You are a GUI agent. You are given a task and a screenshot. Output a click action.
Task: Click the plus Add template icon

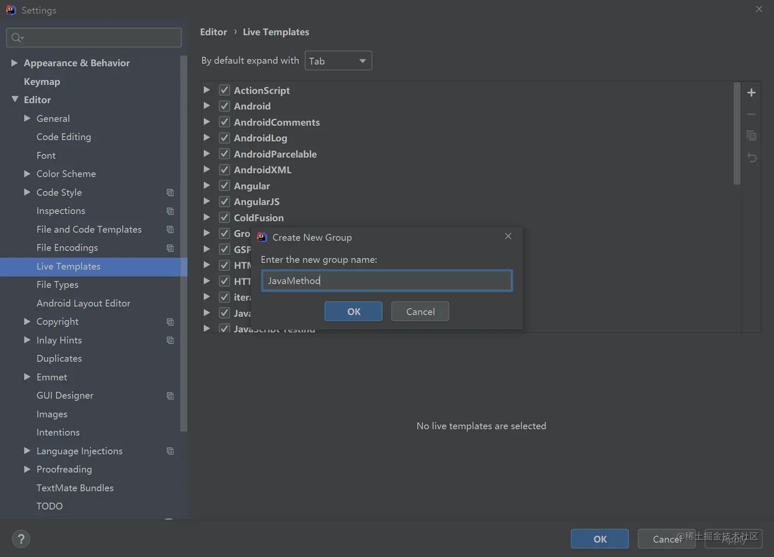(x=751, y=93)
